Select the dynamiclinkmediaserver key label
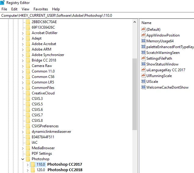Screen dimensions: 194x173 click(x=52, y=132)
